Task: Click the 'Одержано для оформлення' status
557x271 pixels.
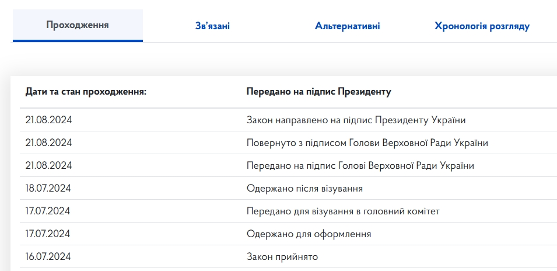Action: (309, 234)
